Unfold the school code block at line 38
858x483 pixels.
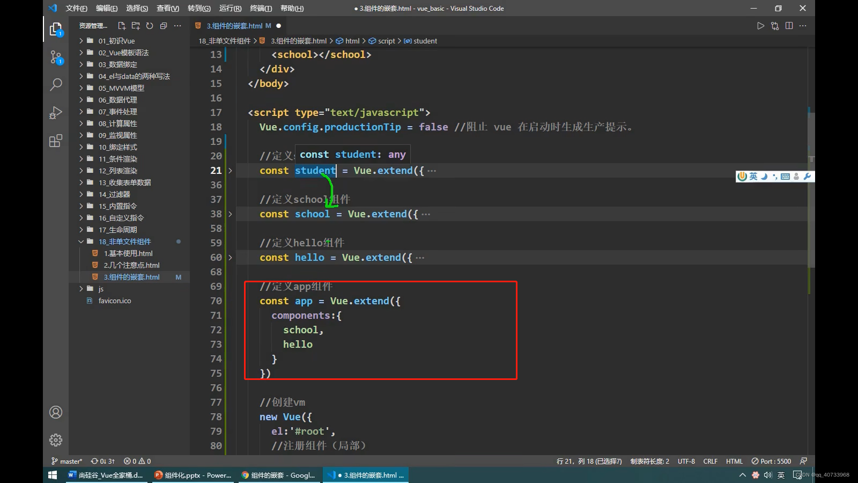[230, 214]
